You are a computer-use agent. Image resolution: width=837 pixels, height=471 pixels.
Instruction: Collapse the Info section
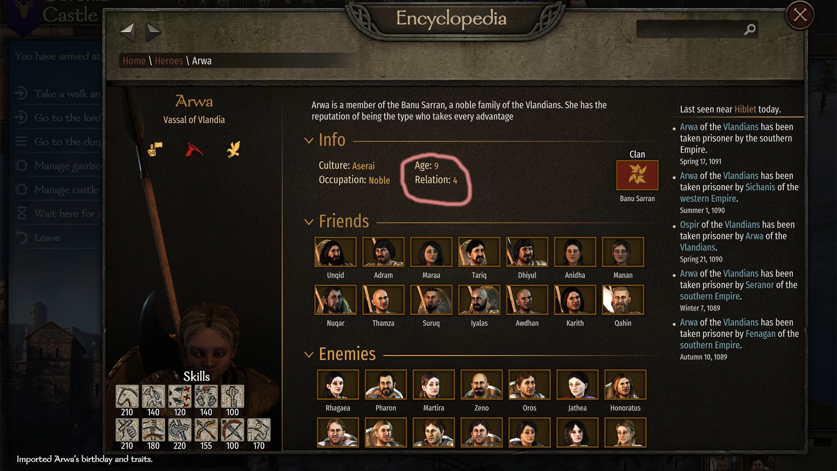tap(309, 140)
